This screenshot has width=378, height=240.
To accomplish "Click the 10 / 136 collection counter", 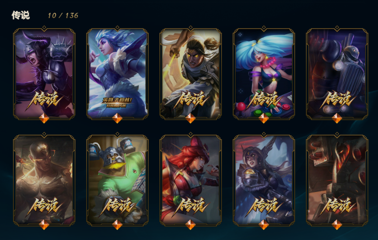I will [63, 16].
